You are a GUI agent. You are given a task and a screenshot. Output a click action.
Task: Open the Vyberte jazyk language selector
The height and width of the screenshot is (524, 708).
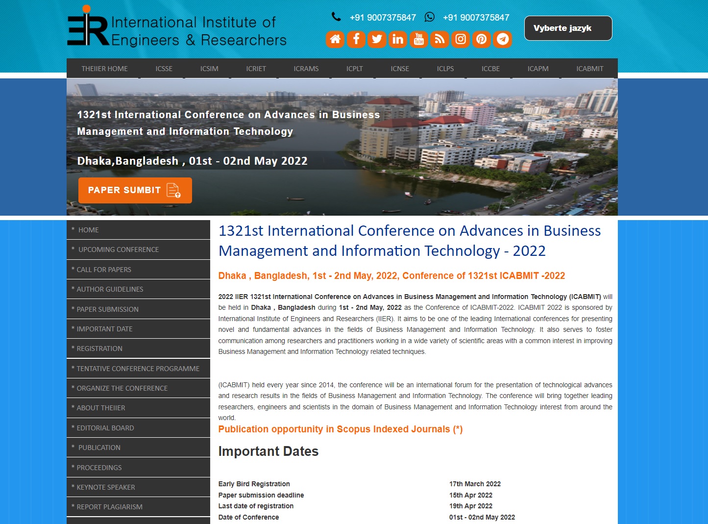coord(568,28)
